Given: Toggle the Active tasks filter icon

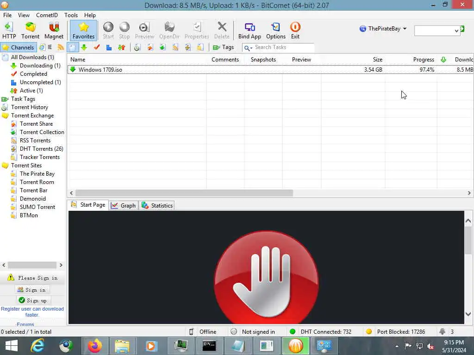Looking at the screenshot, I should [122, 48].
